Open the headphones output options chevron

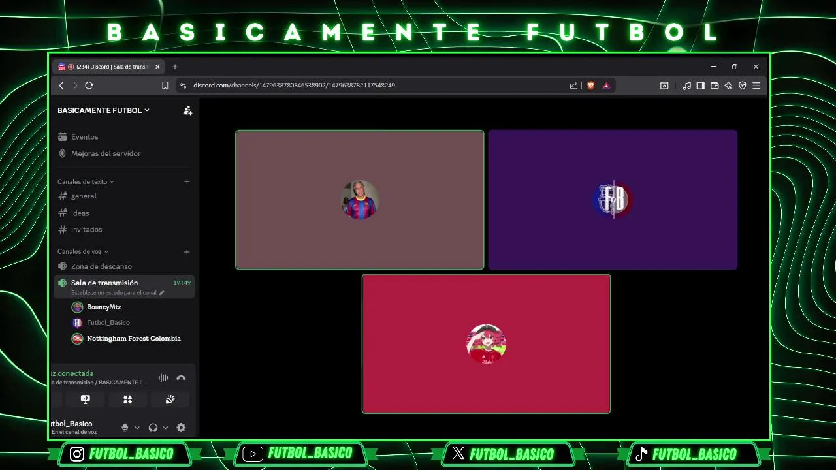[x=165, y=428]
